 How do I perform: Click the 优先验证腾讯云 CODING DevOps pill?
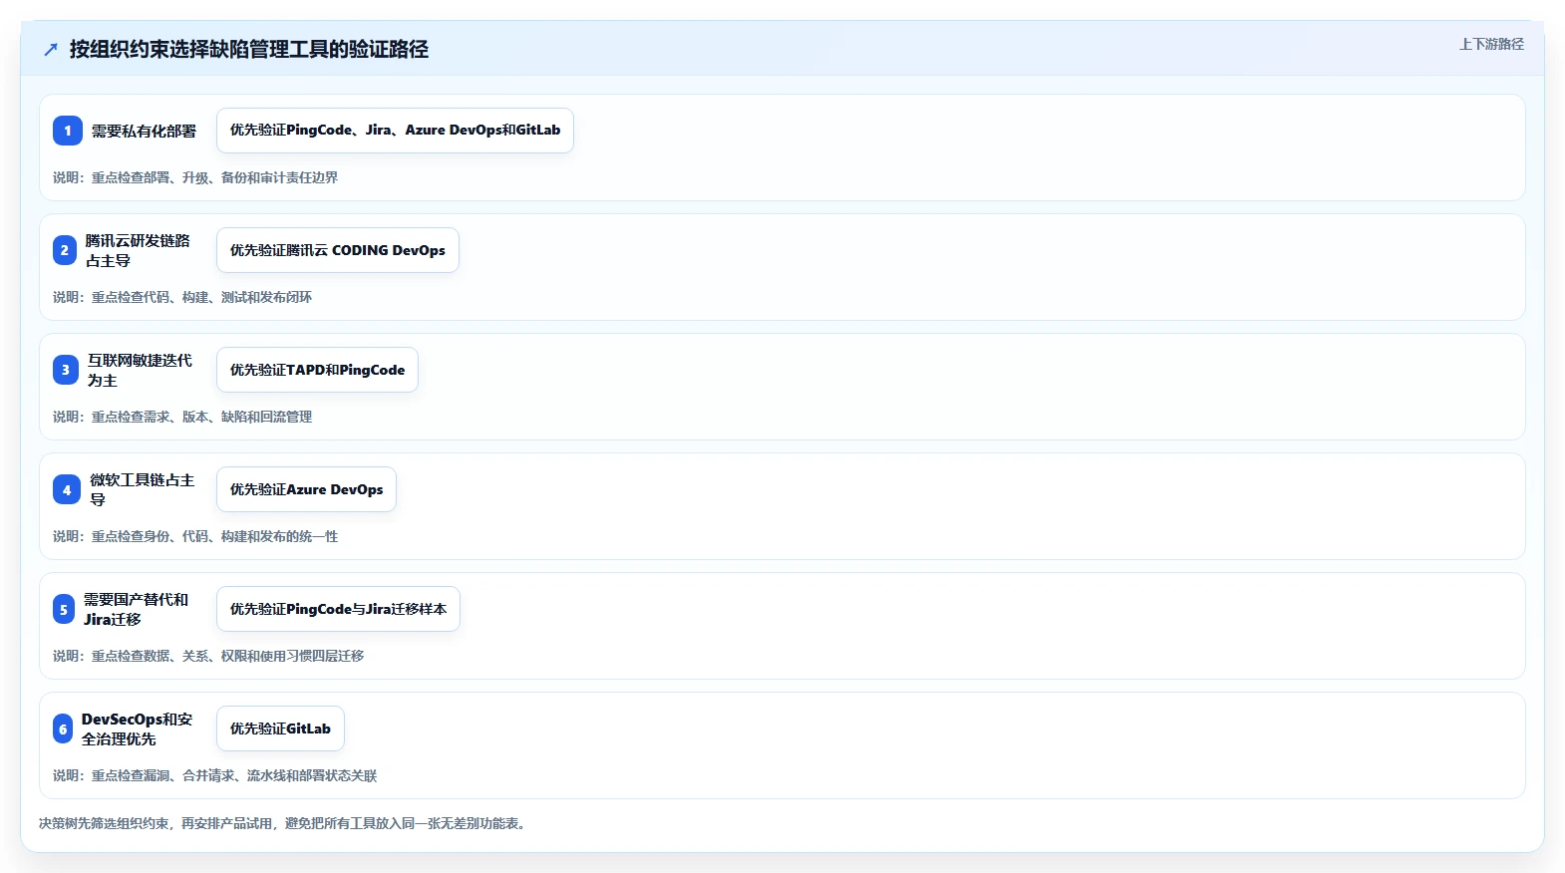tap(338, 250)
